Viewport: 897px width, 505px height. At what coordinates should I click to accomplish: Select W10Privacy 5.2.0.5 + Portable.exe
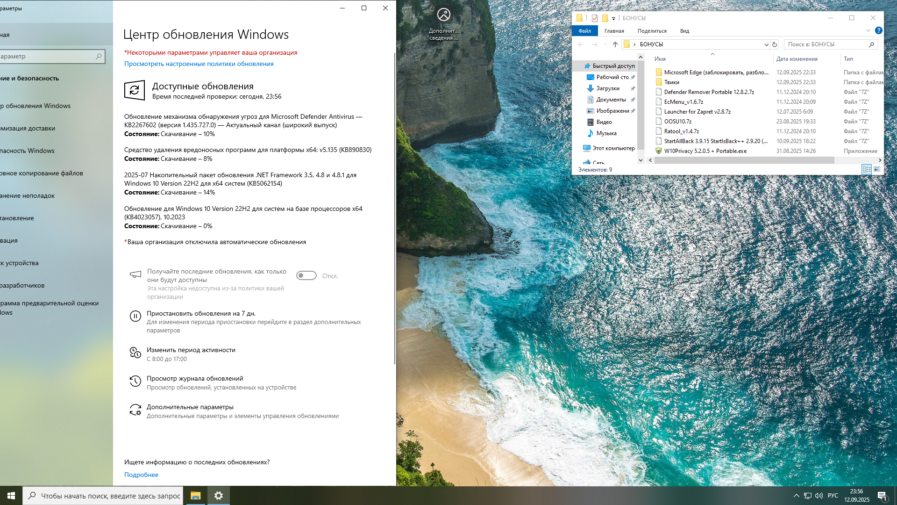tap(705, 151)
